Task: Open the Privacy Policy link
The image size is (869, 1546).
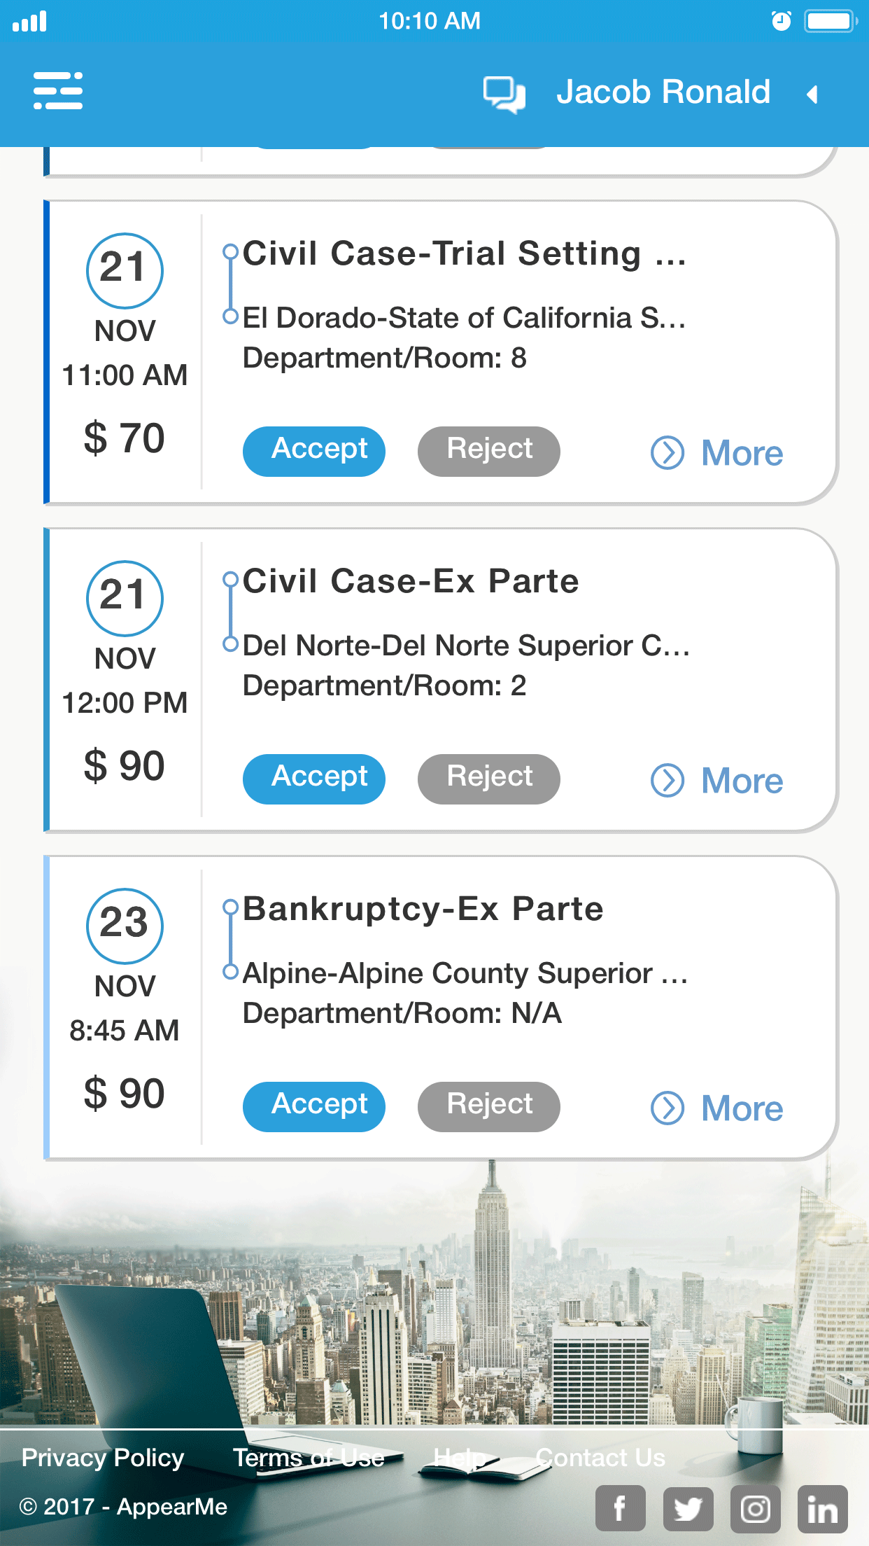Action: (103, 1457)
